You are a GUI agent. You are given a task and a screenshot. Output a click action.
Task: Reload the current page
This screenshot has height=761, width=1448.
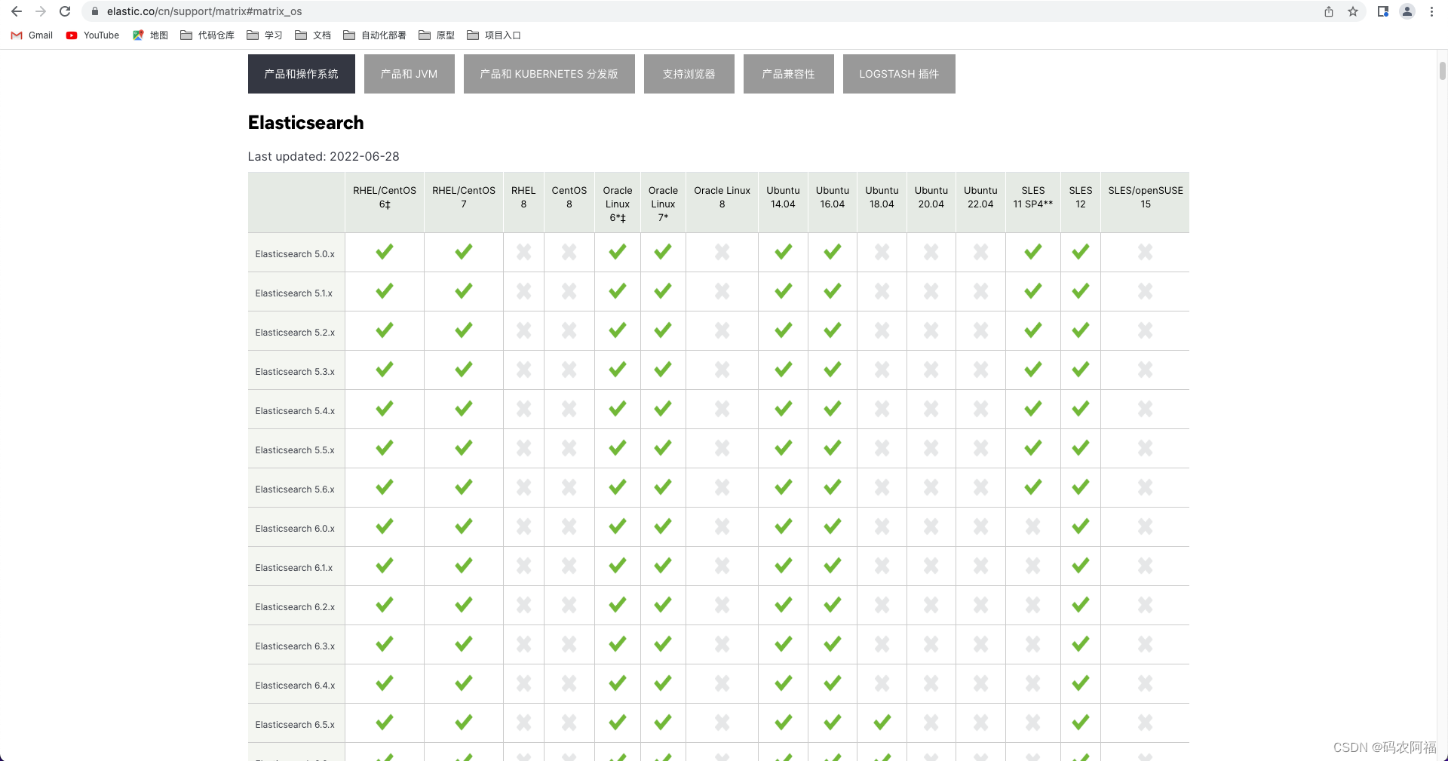pos(65,11)
